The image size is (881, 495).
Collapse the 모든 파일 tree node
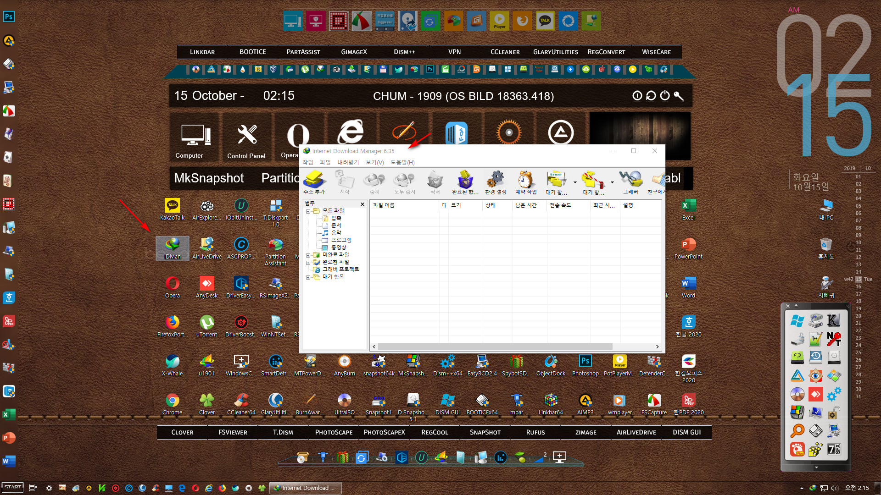click(308, 211)
